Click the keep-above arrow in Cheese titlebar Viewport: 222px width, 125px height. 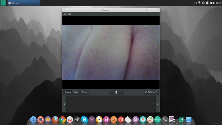(x=147, y=10)
